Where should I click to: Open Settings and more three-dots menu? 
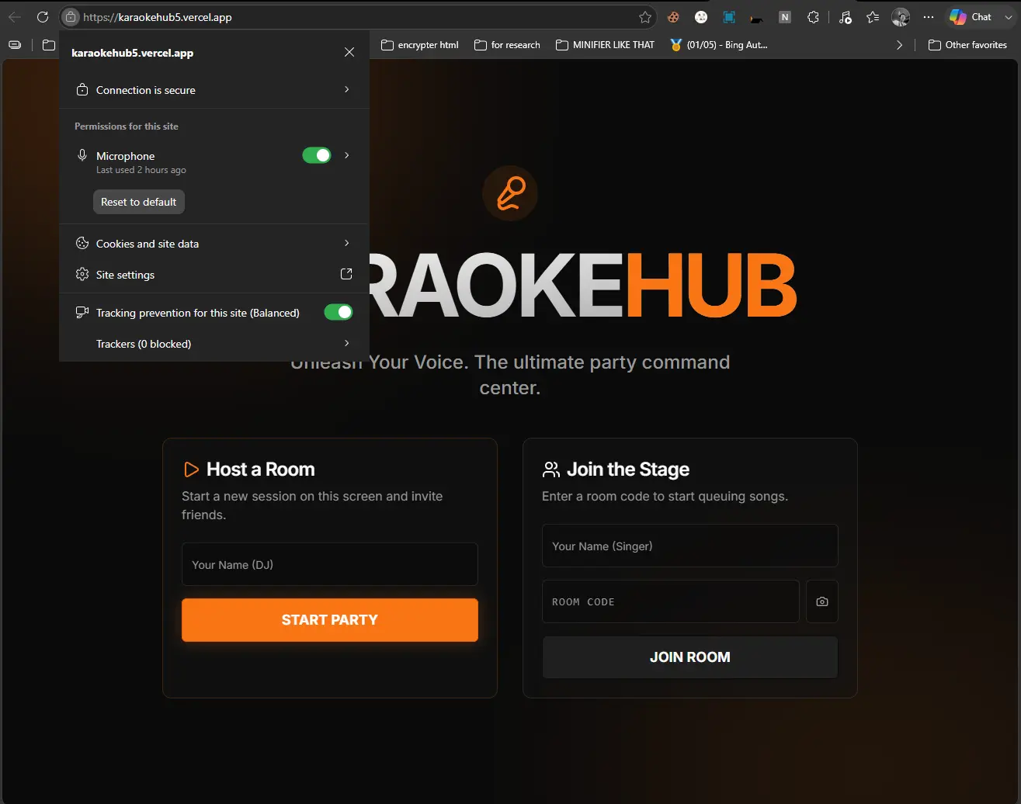coord(929,17)
